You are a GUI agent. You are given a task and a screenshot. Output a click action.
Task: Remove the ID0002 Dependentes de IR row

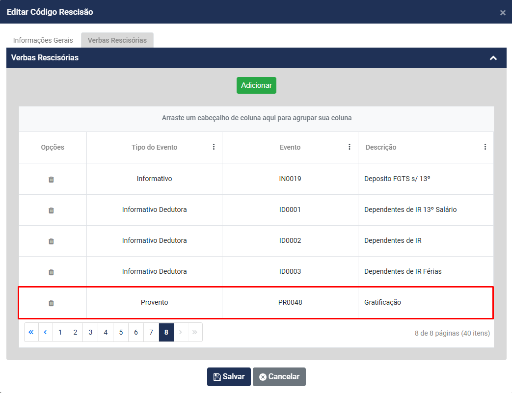click(51, 241)
